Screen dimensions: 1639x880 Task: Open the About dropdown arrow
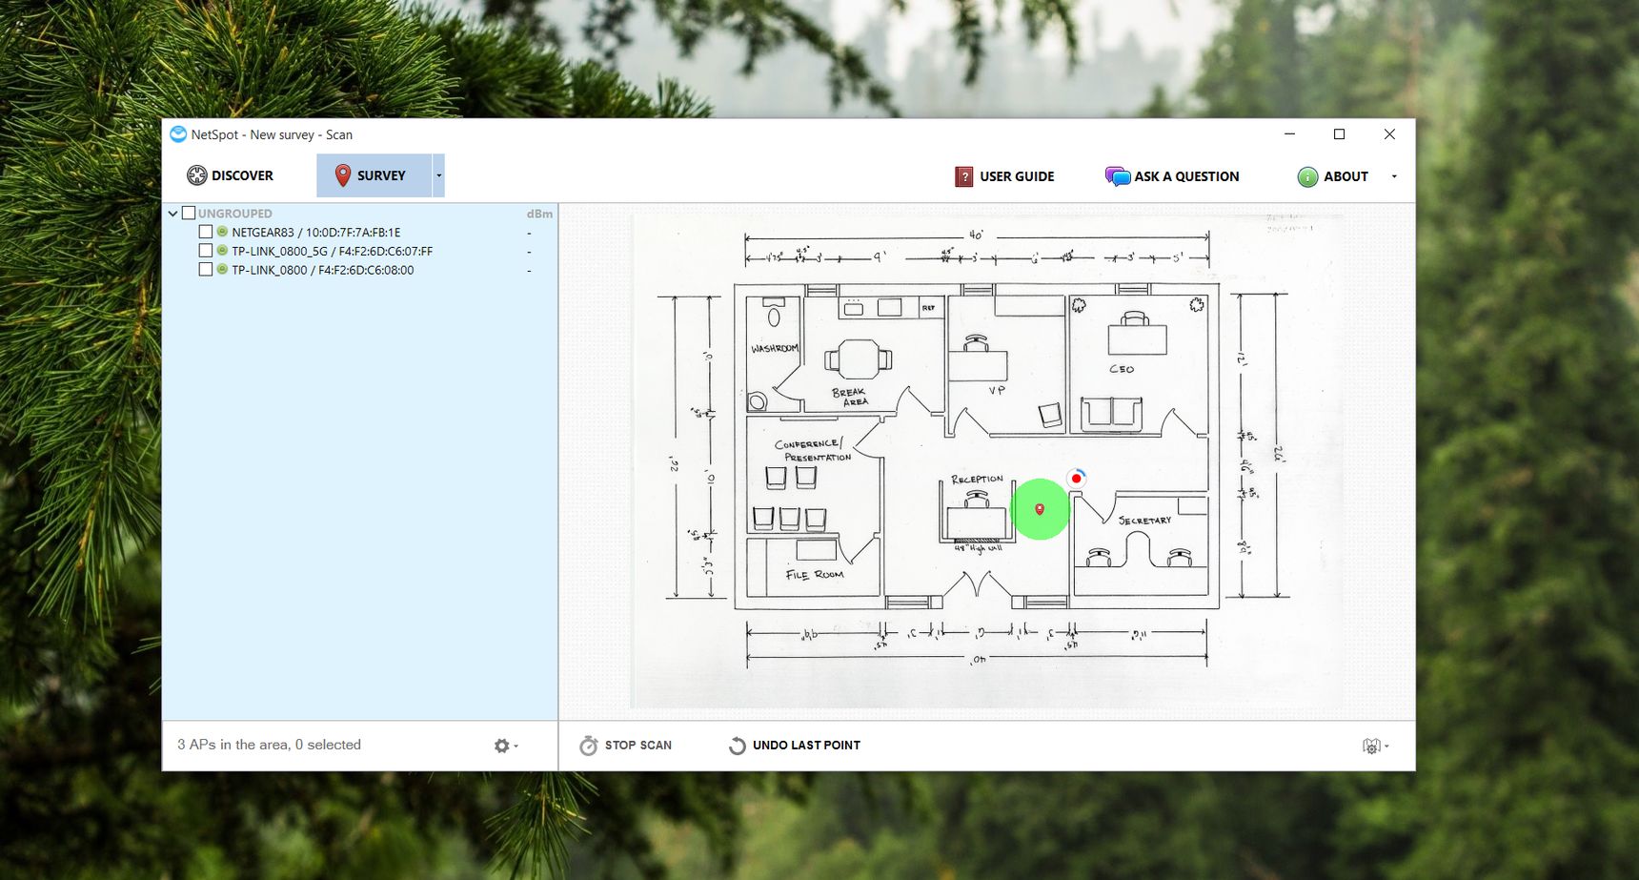click(1394, 176)
